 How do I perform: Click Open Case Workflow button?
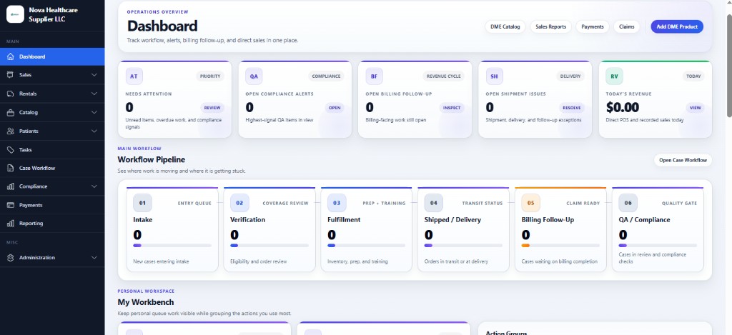683,160
